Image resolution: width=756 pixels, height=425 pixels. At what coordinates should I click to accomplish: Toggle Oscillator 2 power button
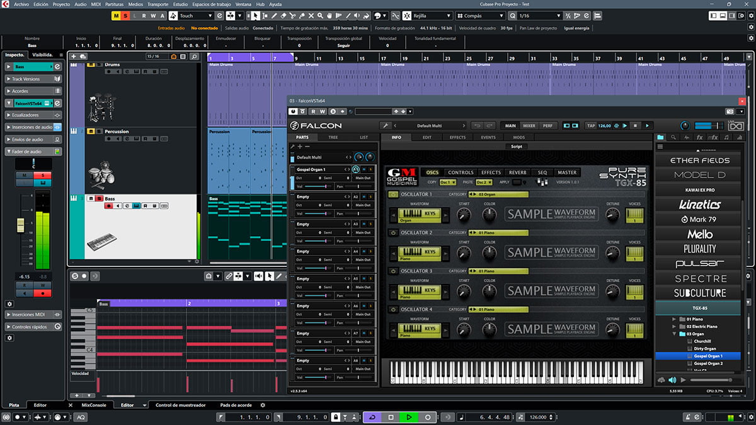[394, 232]
